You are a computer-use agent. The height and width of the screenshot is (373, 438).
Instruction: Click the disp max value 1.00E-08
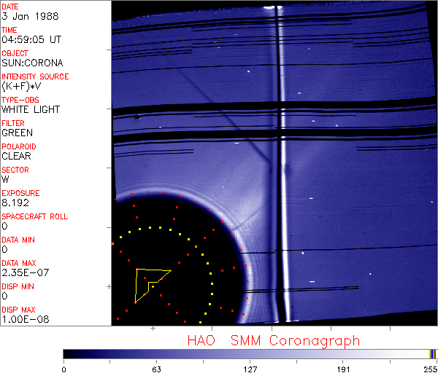click(23, 319)
